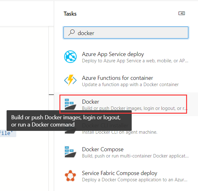Click the 'Deploy to Azure App Service' description

tap(135, 61)
